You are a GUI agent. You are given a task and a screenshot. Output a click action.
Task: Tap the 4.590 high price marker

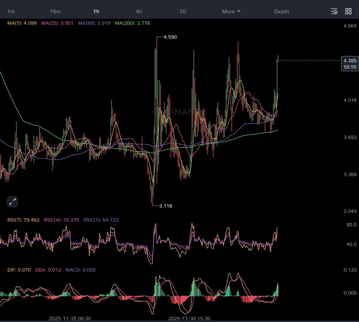point(170,37)
